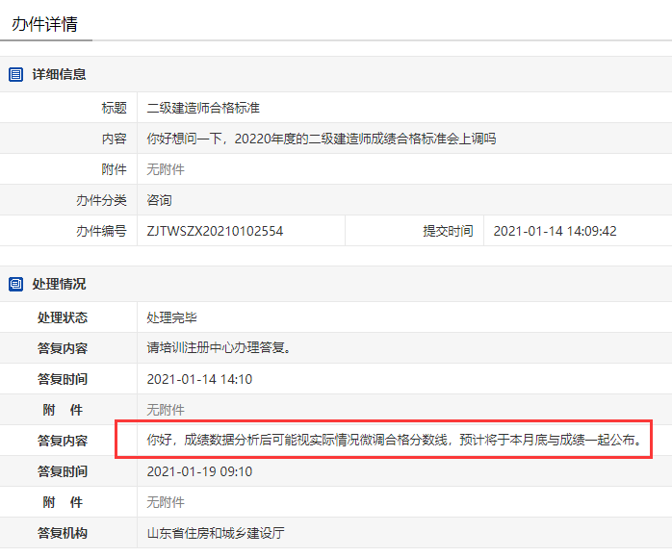This screenshot has width=672, height=557.
Task: Click submission time 2021-01-14 14:09:42
Action: pyautogui.click(x=555, y=231)
